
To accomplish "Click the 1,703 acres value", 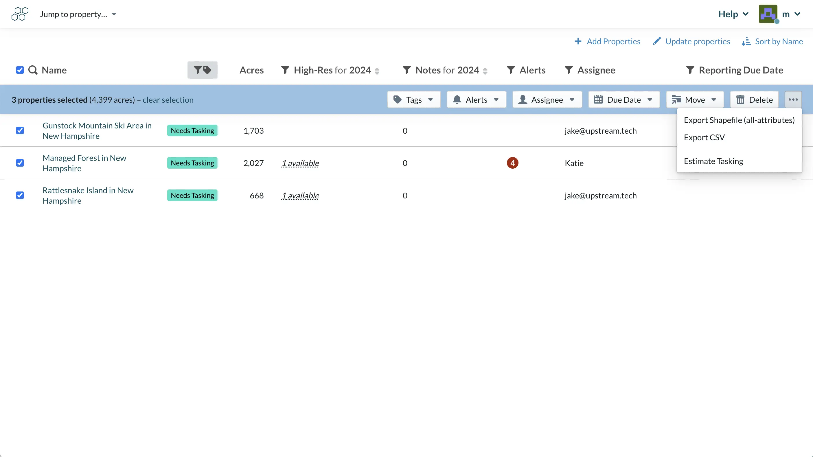I will point(253,131).
